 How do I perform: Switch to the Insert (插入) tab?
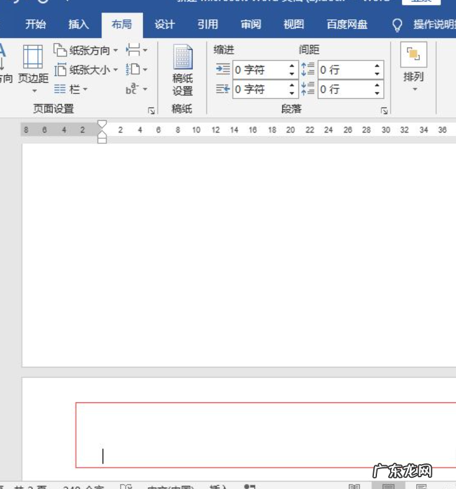tap(78, 25)
